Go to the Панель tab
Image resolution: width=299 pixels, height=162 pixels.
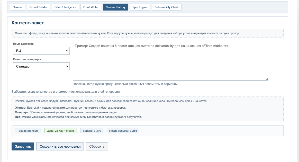click(x=17, y=7)
